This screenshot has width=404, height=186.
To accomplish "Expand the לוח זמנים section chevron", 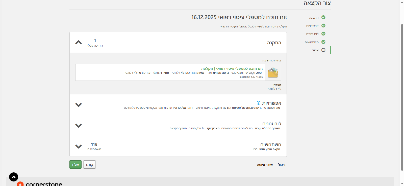I will point(79,125).
